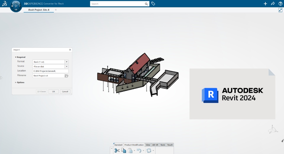This screenshot has height=154, width=284.
Task: Click the robot axis compass in the viewport
Action: pos(273,129)
